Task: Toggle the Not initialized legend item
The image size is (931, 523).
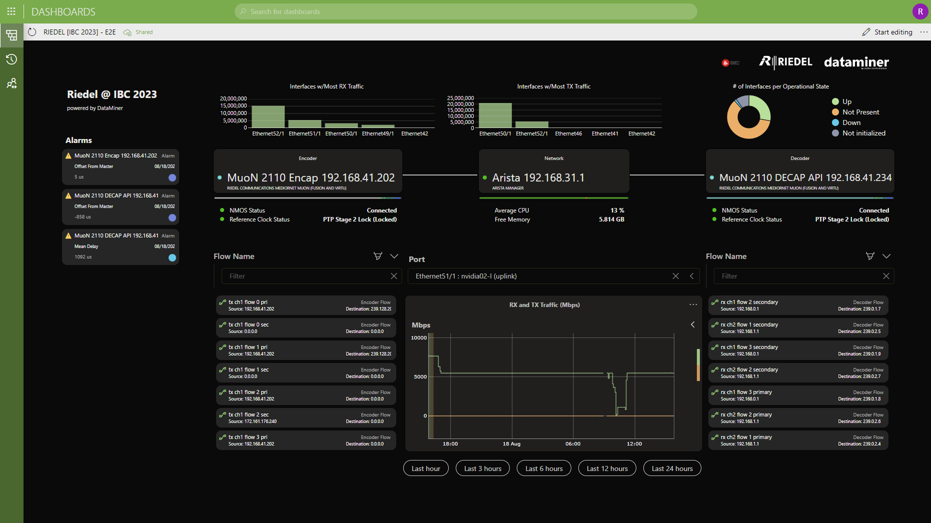Action: point(858,133)
